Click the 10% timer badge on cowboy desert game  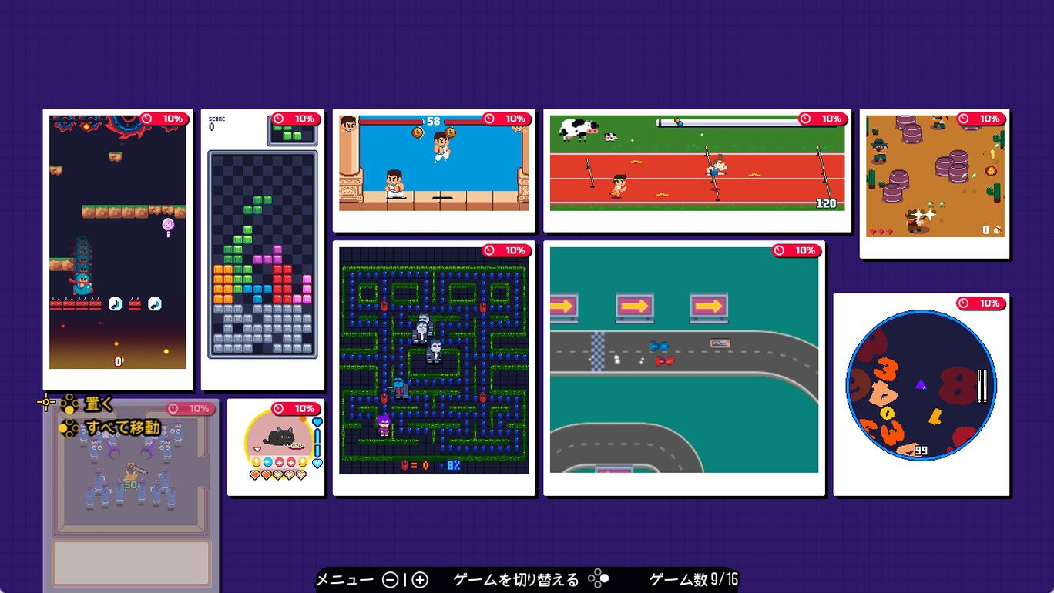click(x=982, y=119)
